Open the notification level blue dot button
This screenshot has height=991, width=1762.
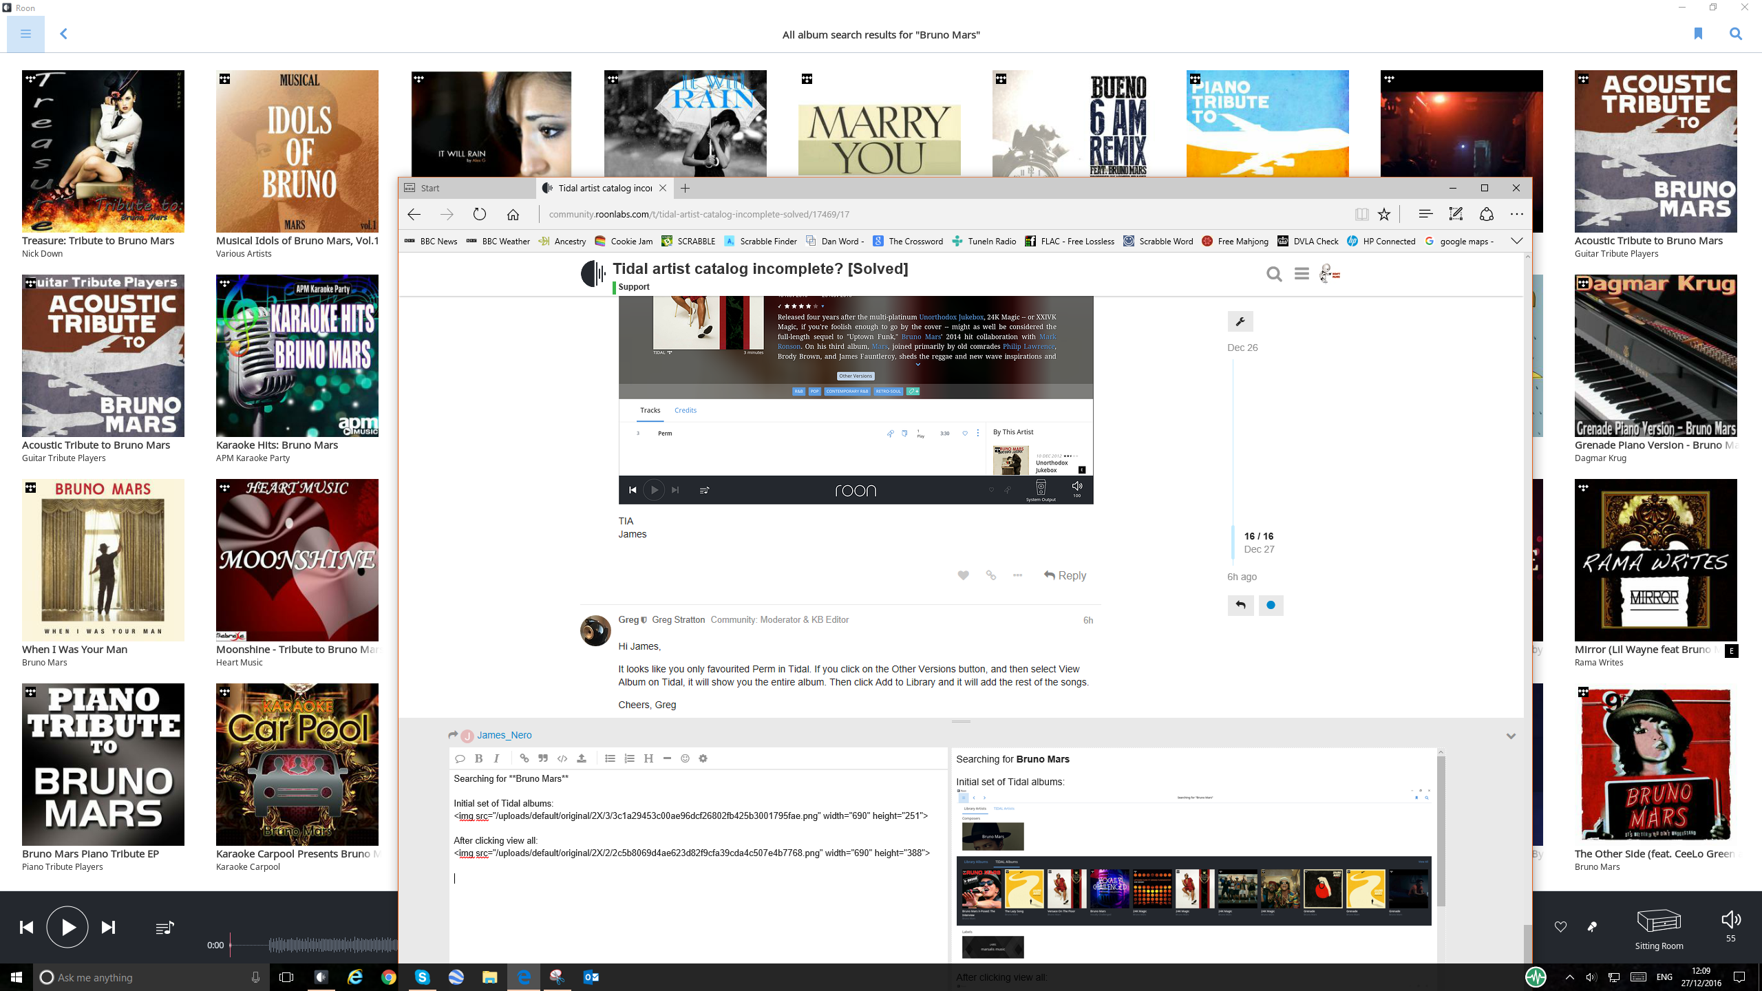(x=1271, y=606)
